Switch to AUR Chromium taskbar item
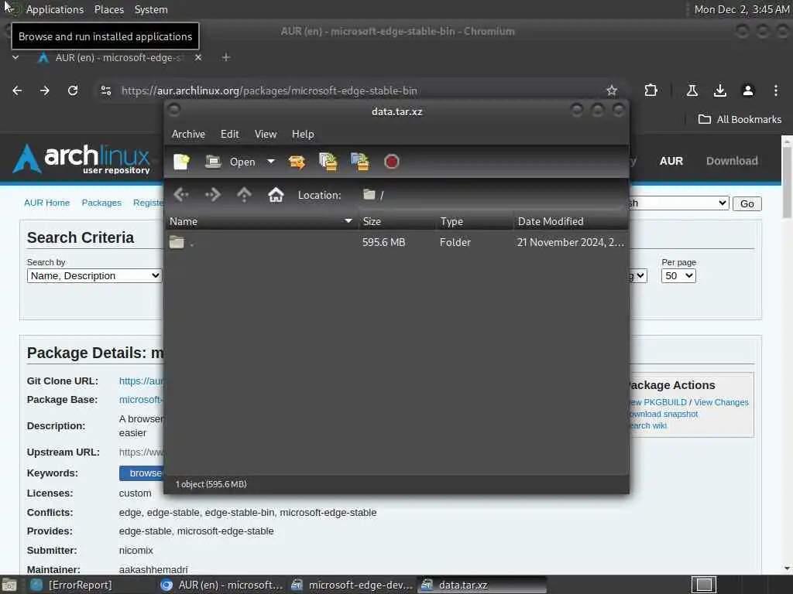 coord(222,585)
